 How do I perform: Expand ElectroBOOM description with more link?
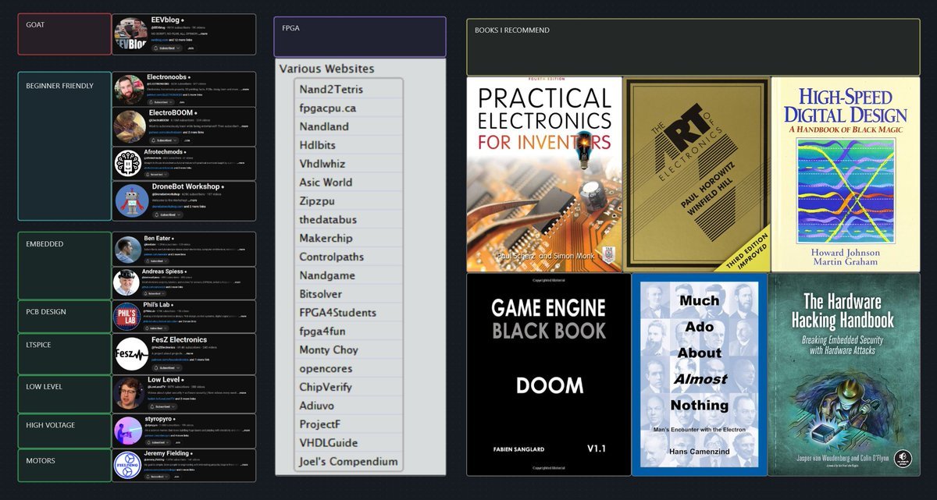[244, 126]
